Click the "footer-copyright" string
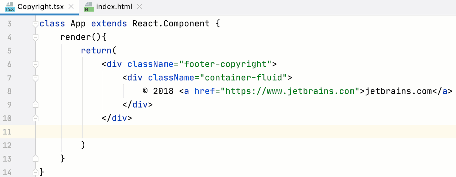This screenshot has width=456, height=177. tap(225, 64)
